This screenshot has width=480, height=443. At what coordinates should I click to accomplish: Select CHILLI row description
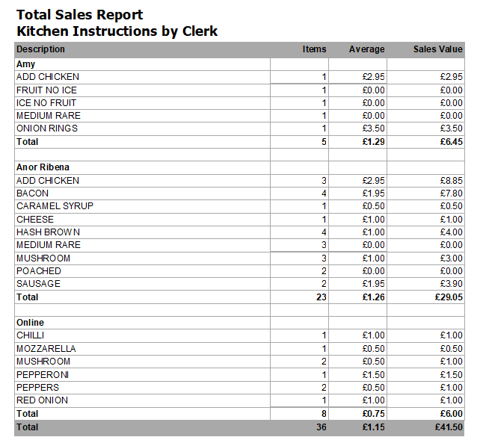coord(31,335)
